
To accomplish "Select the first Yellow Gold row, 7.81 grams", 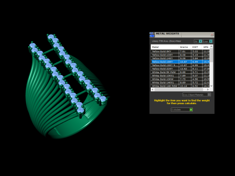I will coord(180,51).
